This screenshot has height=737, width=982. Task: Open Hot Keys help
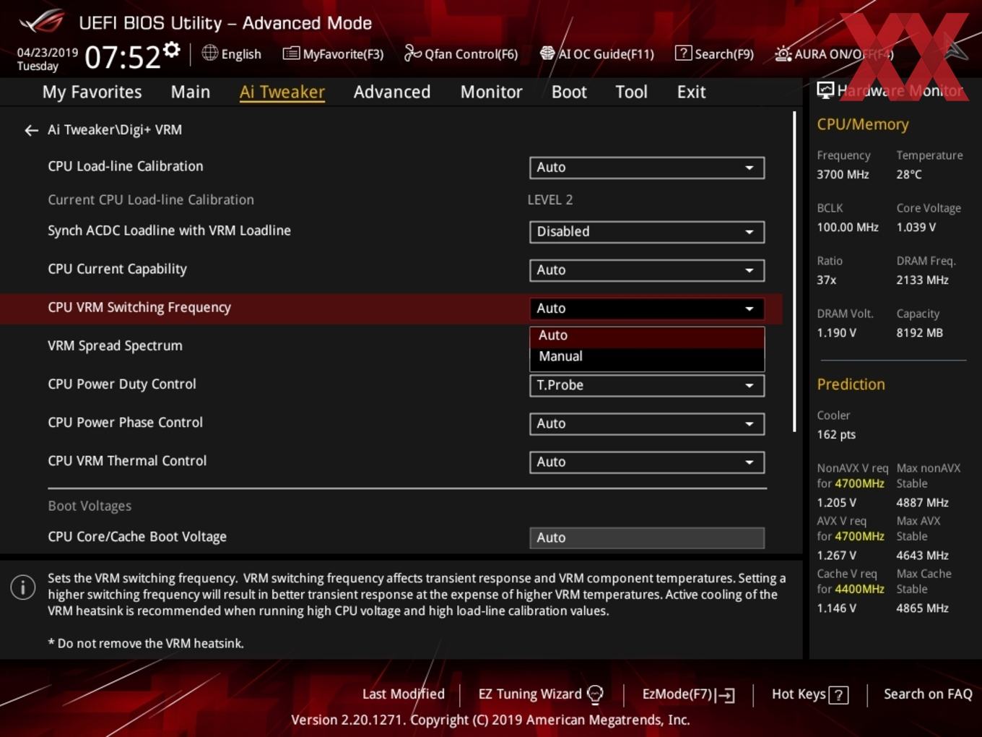(x=809, y=694)
